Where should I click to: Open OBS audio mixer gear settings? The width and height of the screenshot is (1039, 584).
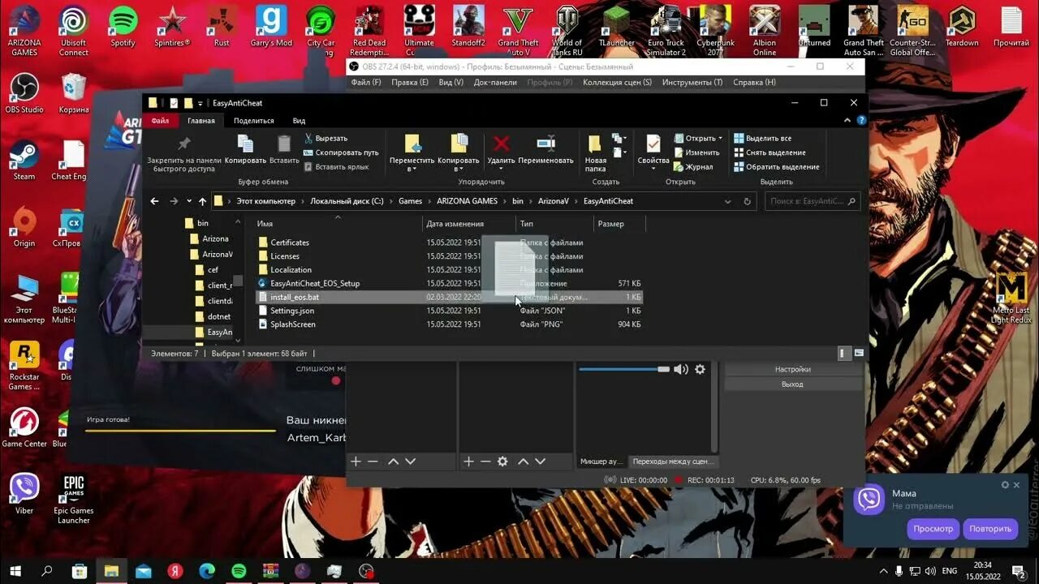[700, 369]
